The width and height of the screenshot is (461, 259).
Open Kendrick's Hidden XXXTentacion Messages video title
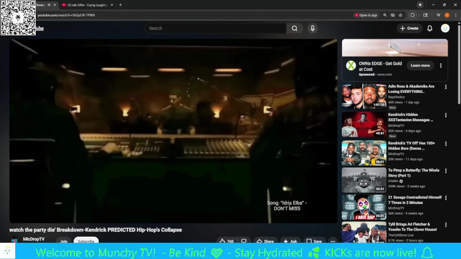[x=411, y=117]
